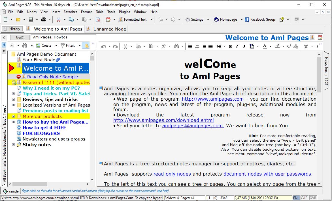Delete node using the page with red X icon
332x201 pixels.
[x=98, y=20]
